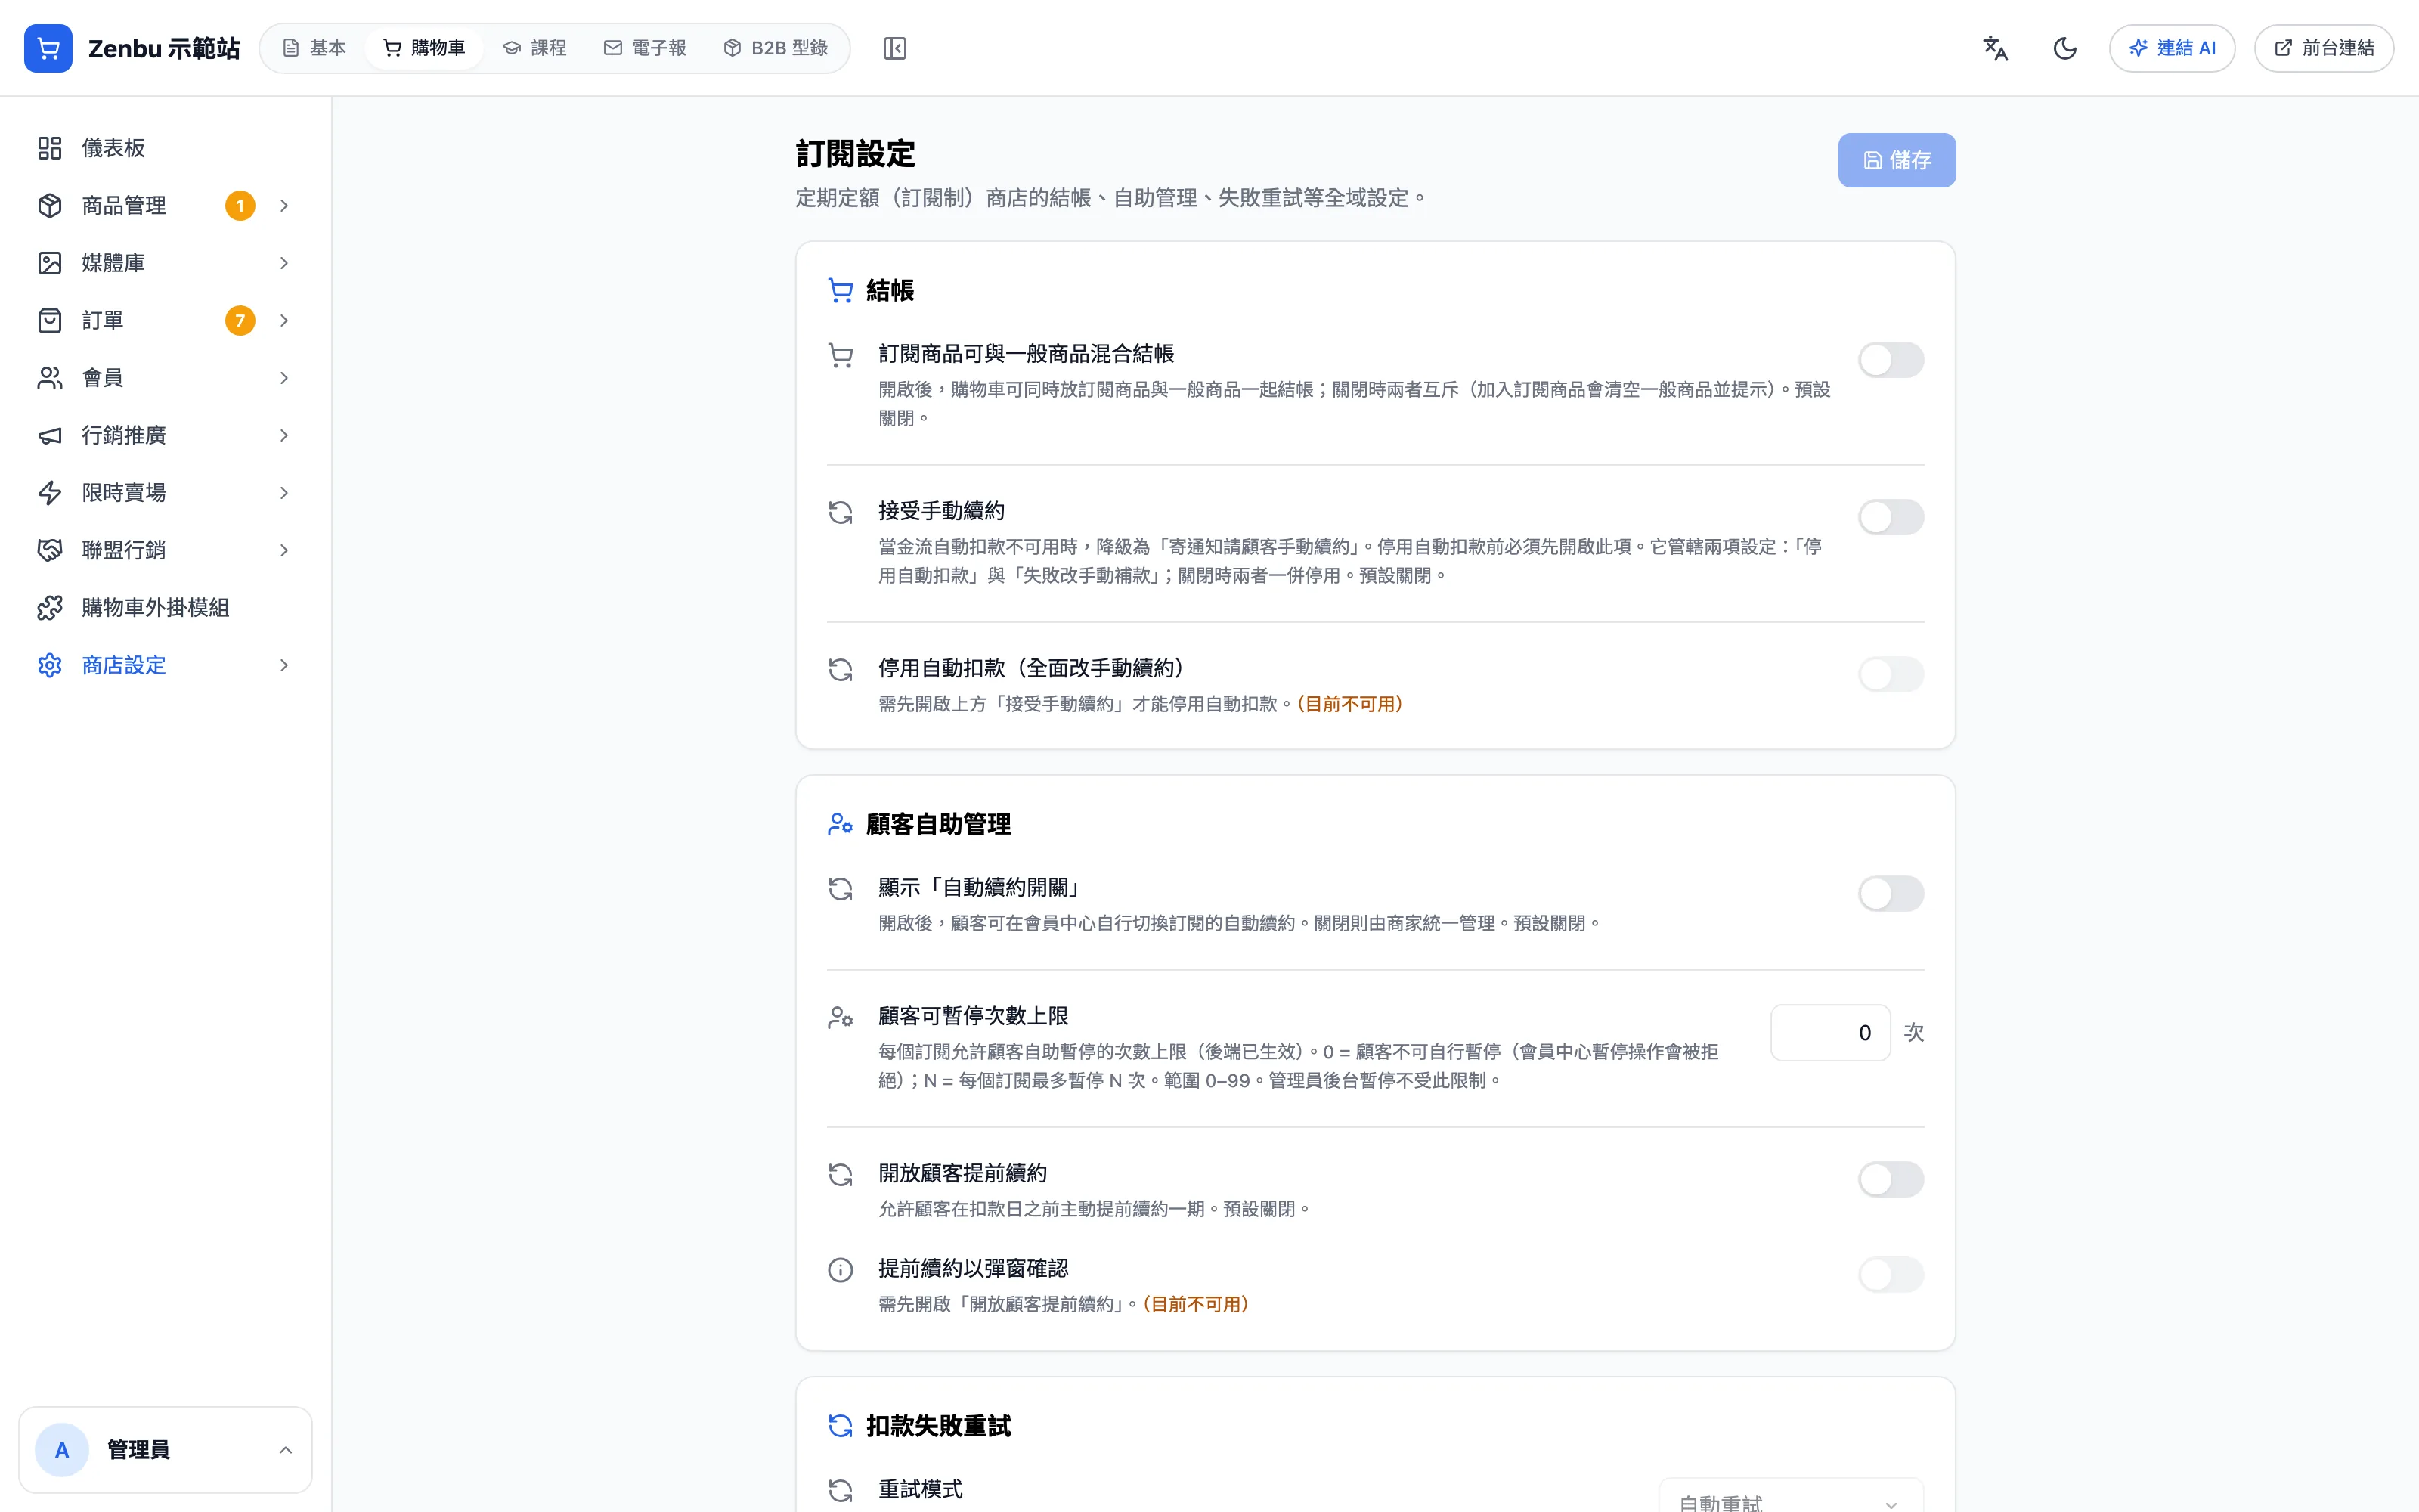
Task: Toggle 訂閱商品可與一般商品混合結帳 switch
Action: click(x=1891, y=360)
